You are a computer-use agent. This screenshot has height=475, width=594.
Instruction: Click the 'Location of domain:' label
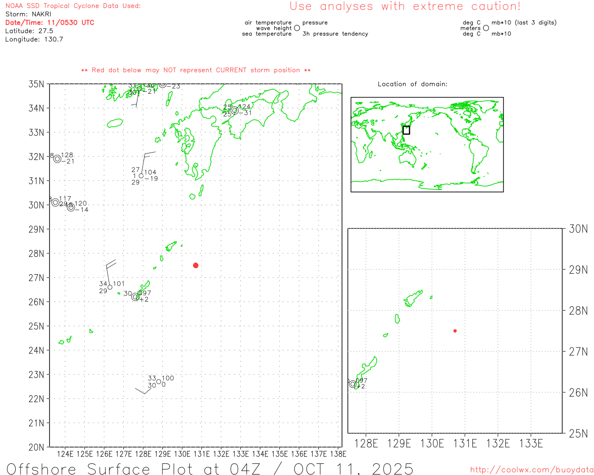412,84
